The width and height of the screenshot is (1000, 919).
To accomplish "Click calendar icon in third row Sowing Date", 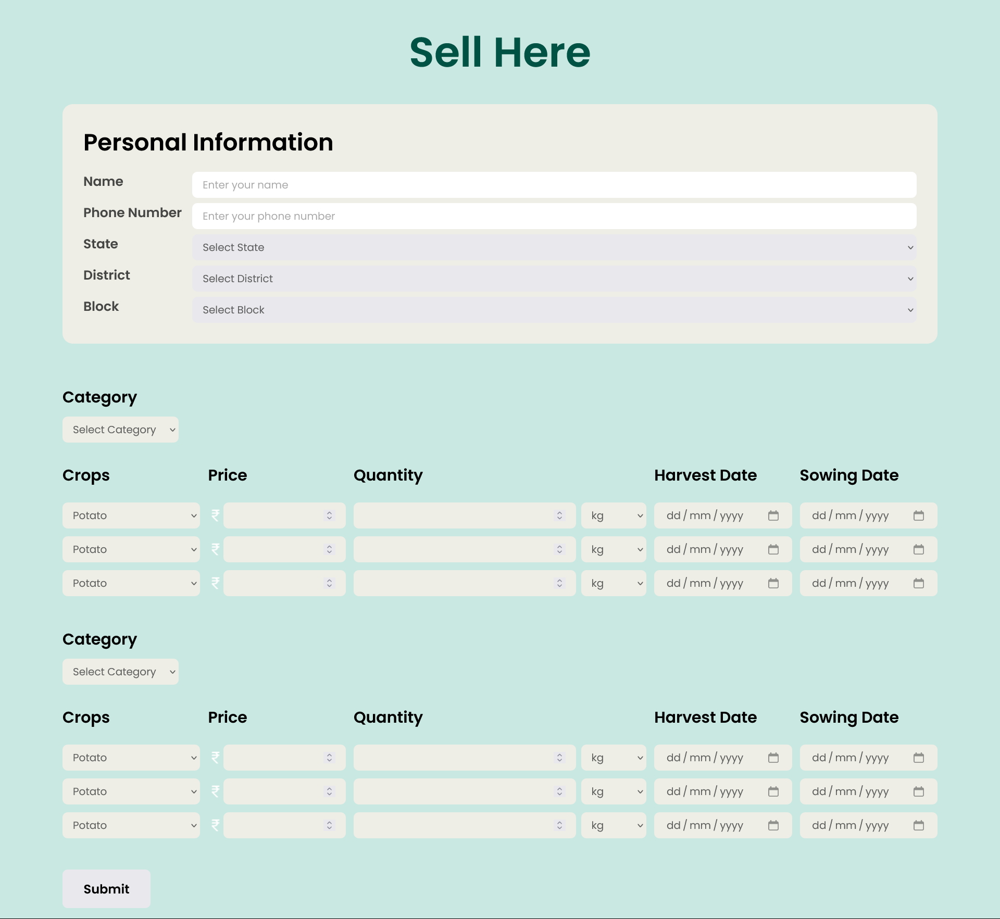I will (918, 583).
